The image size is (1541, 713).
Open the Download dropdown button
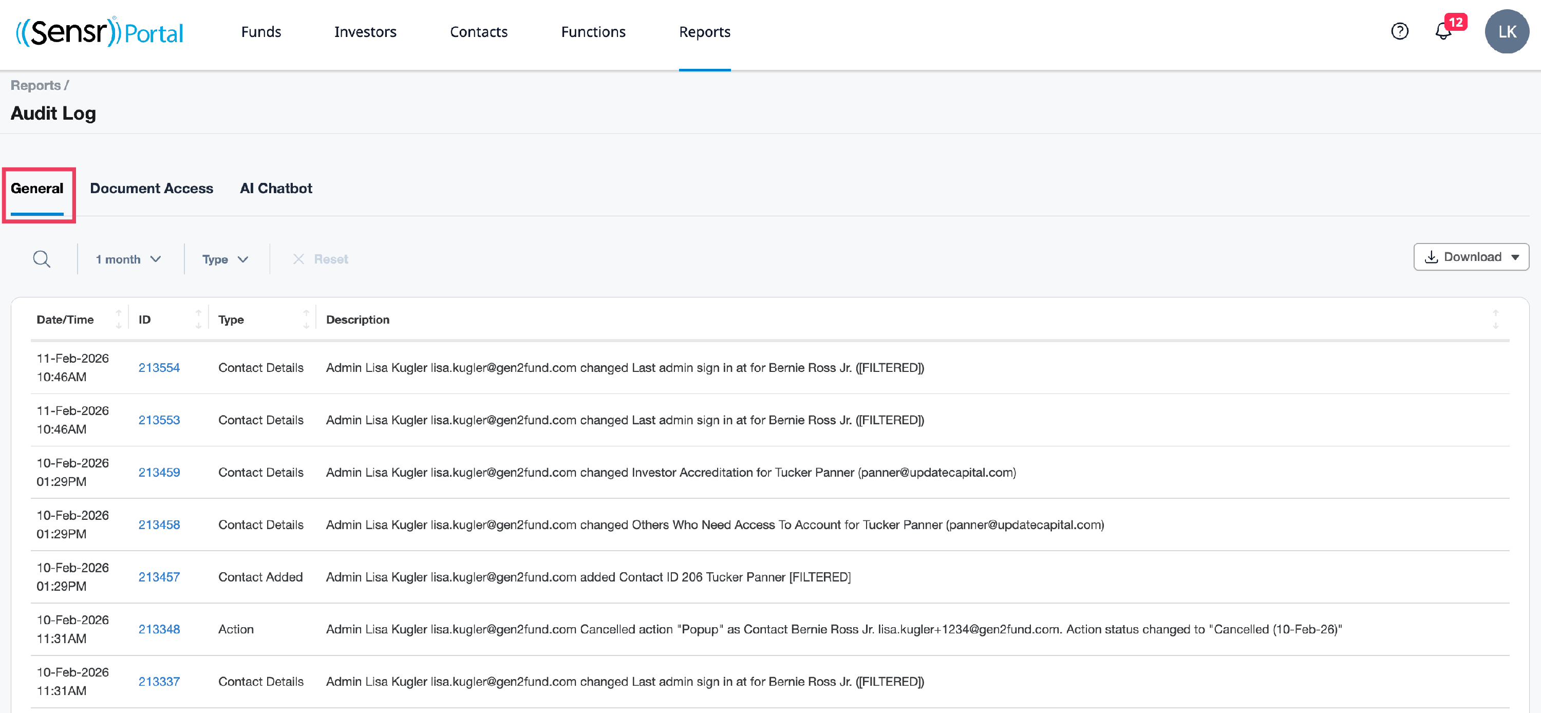pyautogui.click(x=1471, y=257)
